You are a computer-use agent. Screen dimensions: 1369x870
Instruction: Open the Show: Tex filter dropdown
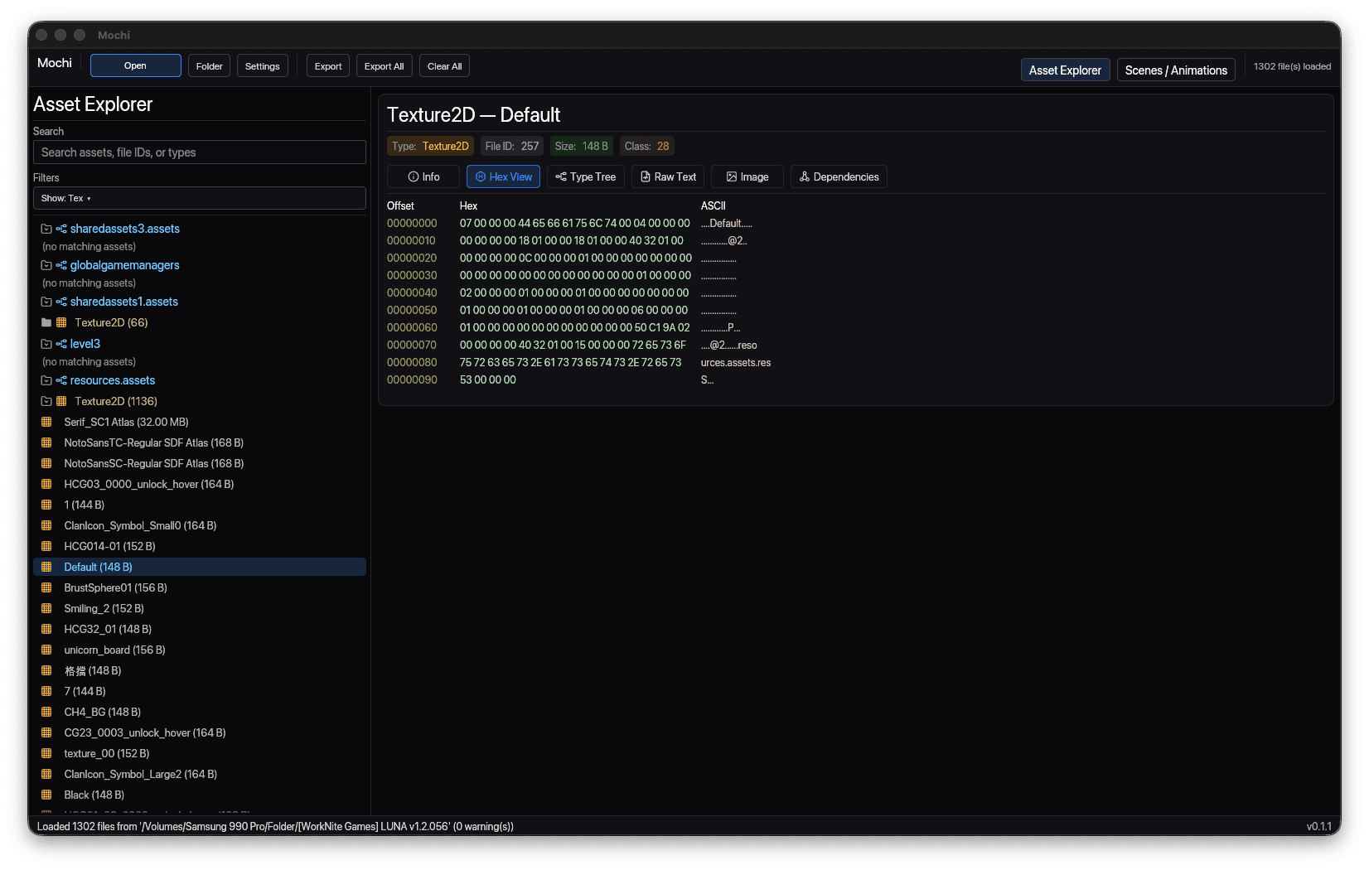pyautogui.click(x=200, y=198)
